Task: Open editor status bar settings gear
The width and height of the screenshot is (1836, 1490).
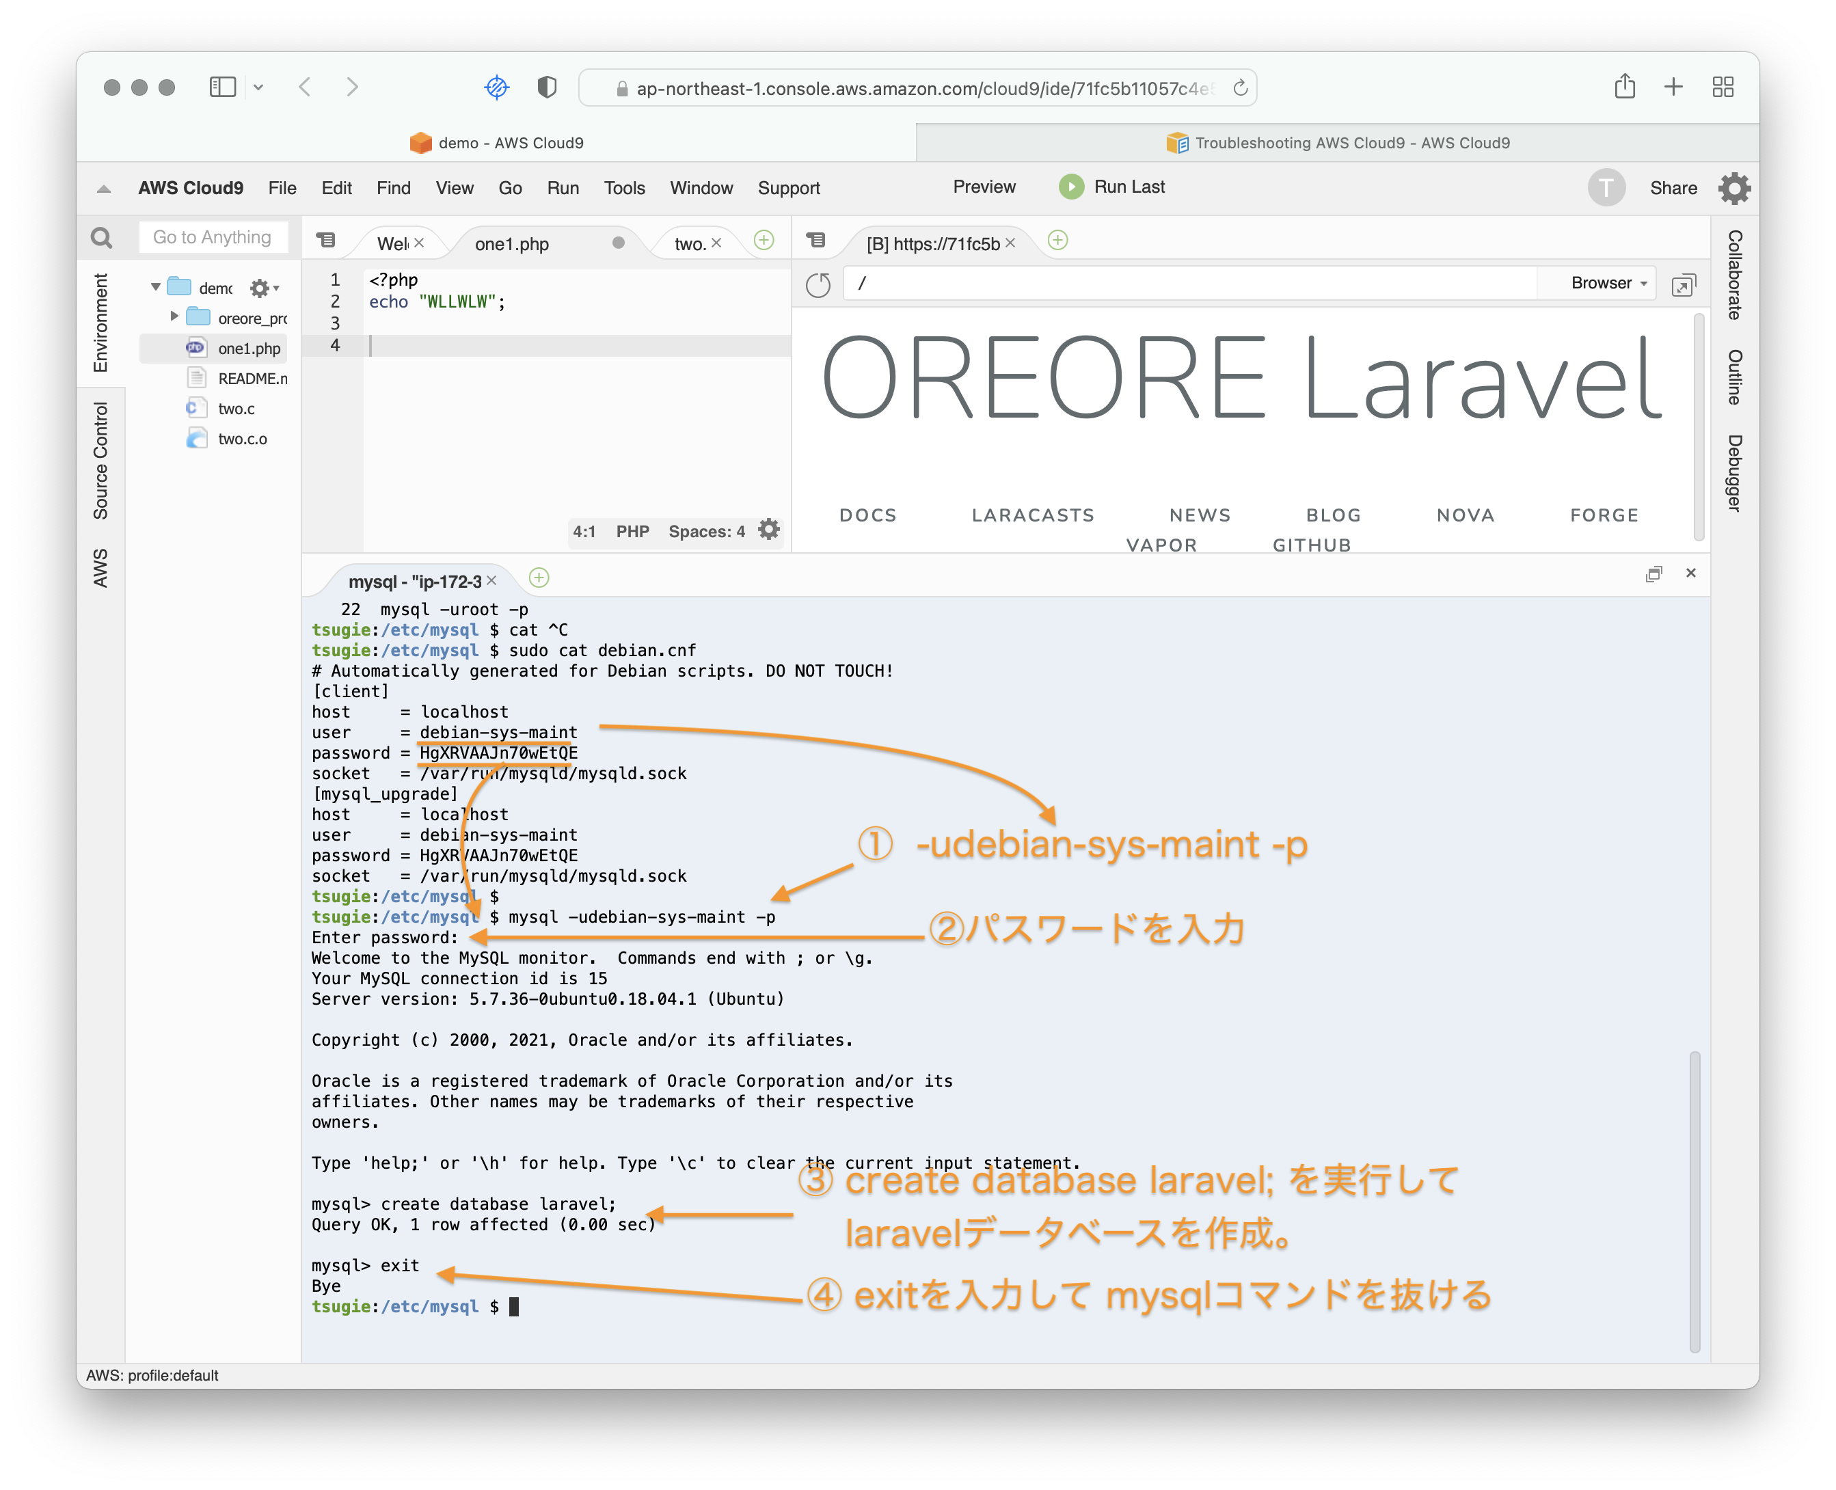Action: (769, 530)
